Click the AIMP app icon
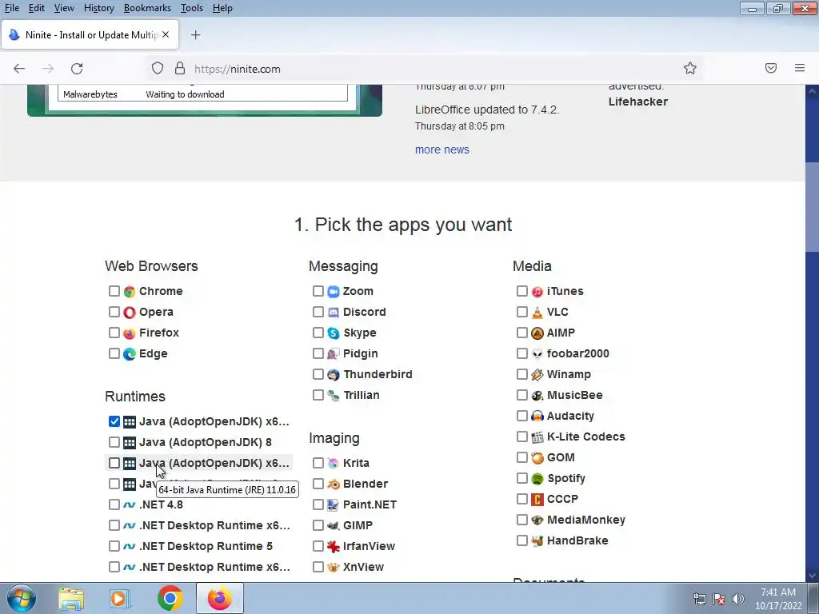Image resolution: width=819 pixels, height=614 pixels. coord(537,333)
